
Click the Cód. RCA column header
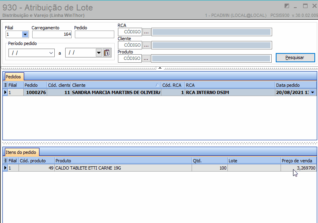(x=173, y=85)
